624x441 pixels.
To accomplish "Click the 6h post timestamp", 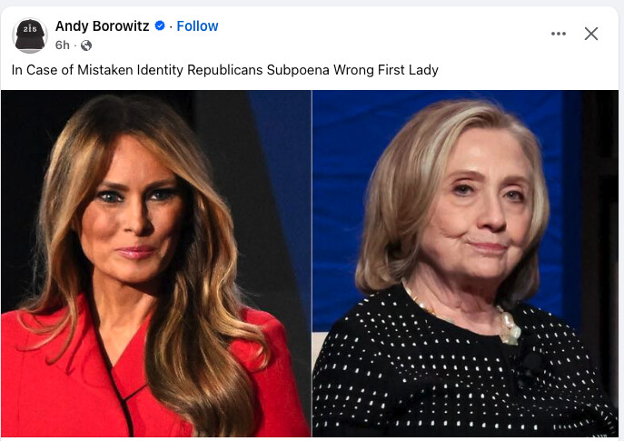I will point(63,45).
